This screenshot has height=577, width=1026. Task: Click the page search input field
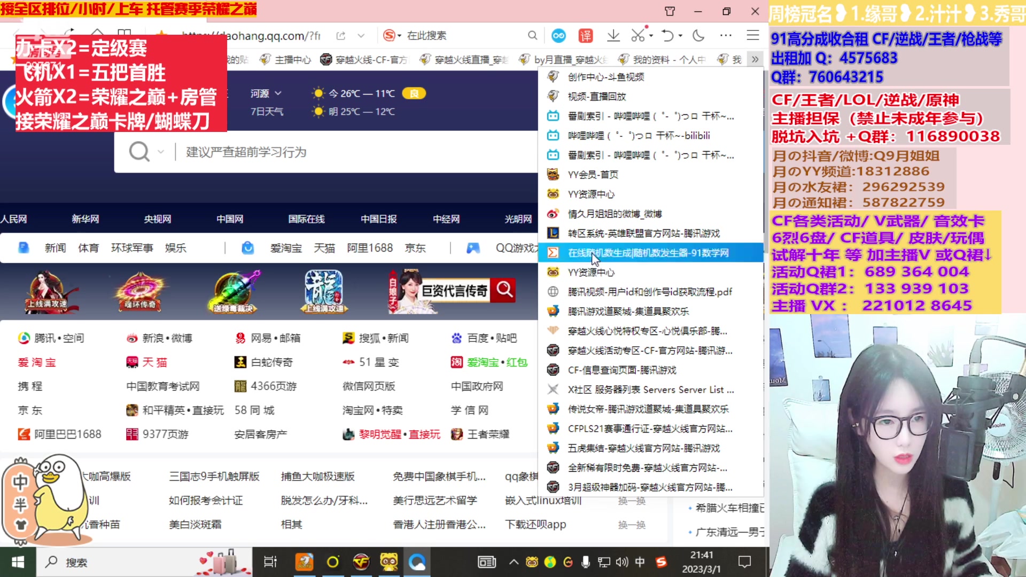point(353,152)
